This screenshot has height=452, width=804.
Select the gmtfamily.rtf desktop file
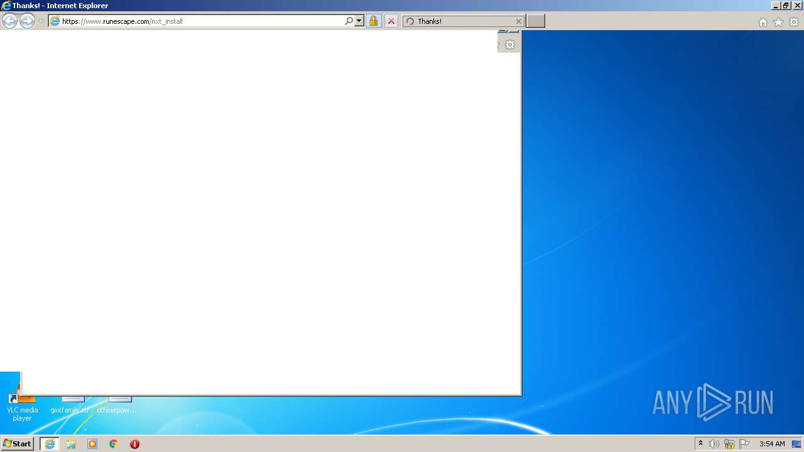(x=70, y=405)
